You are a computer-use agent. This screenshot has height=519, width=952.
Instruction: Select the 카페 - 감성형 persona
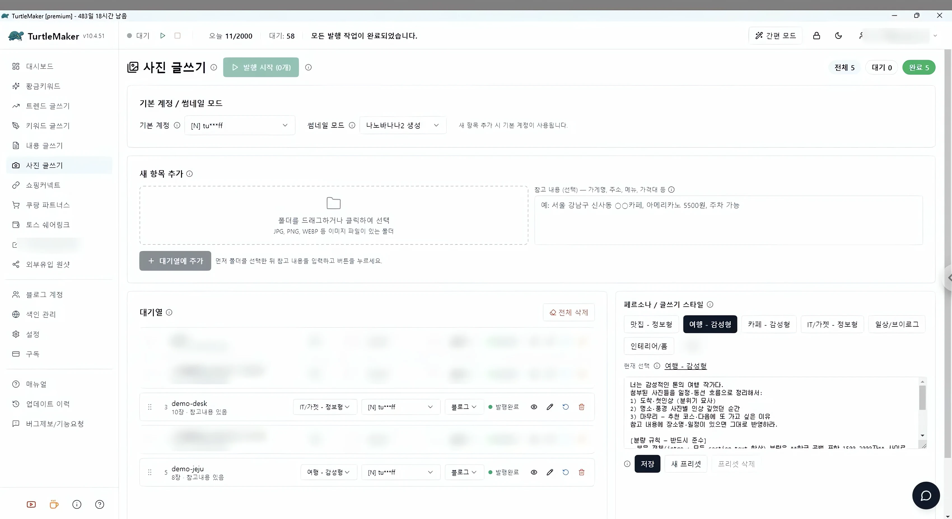coord(769,324)
